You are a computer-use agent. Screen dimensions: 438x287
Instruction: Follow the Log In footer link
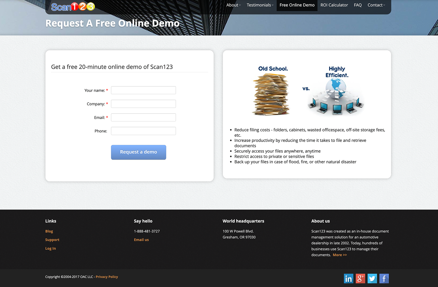51,249
